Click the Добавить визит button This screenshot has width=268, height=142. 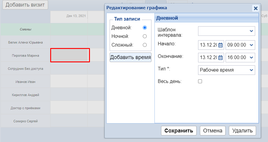click(x=25, y=5)
